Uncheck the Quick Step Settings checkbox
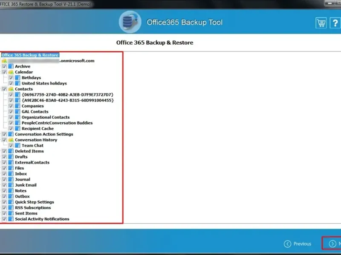The width and height of the screenshot is (341, 255). pyautogui.click(x=4, y=202)
